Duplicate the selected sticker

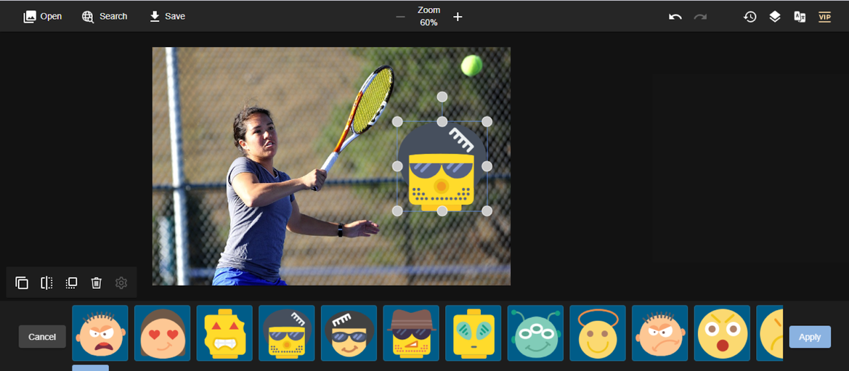[x=22, y=283]
